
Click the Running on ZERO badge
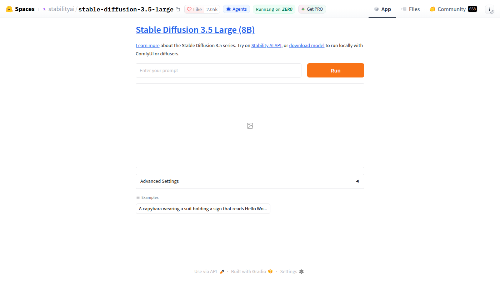(x=274, y=9)
